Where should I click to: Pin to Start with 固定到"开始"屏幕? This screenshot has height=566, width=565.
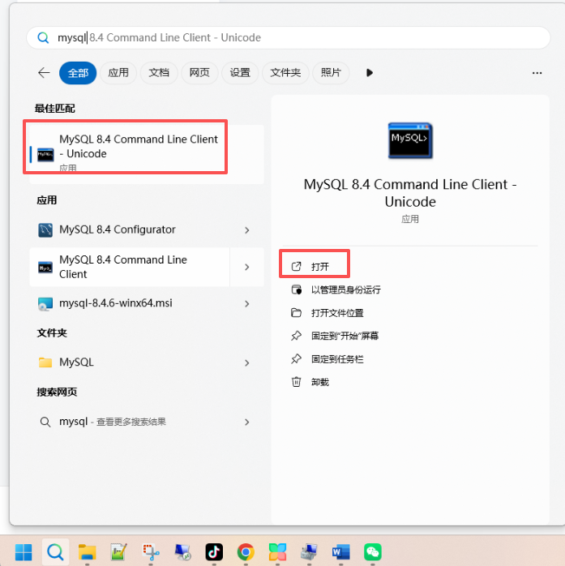(x=335, y=336)
